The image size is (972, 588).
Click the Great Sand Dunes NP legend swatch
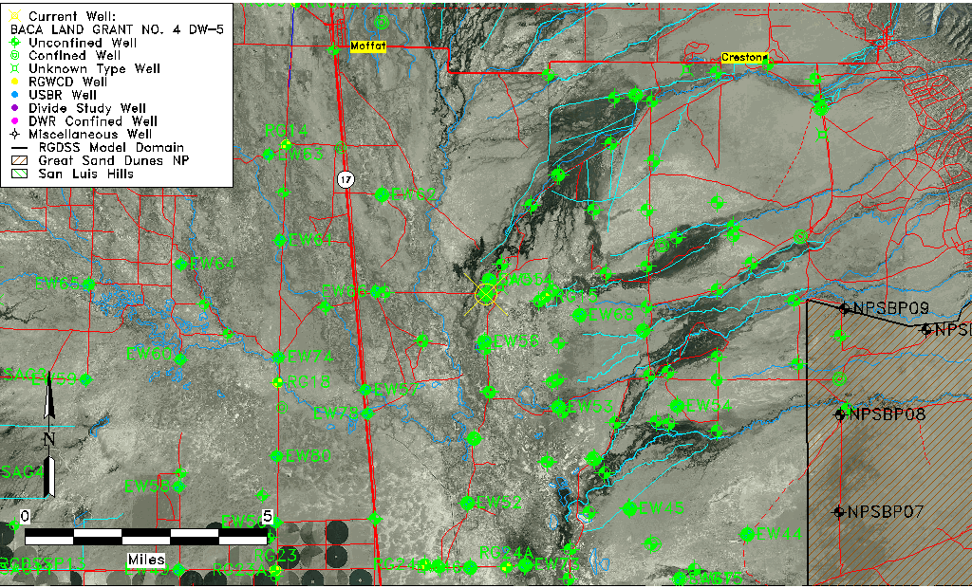(21, 161)
